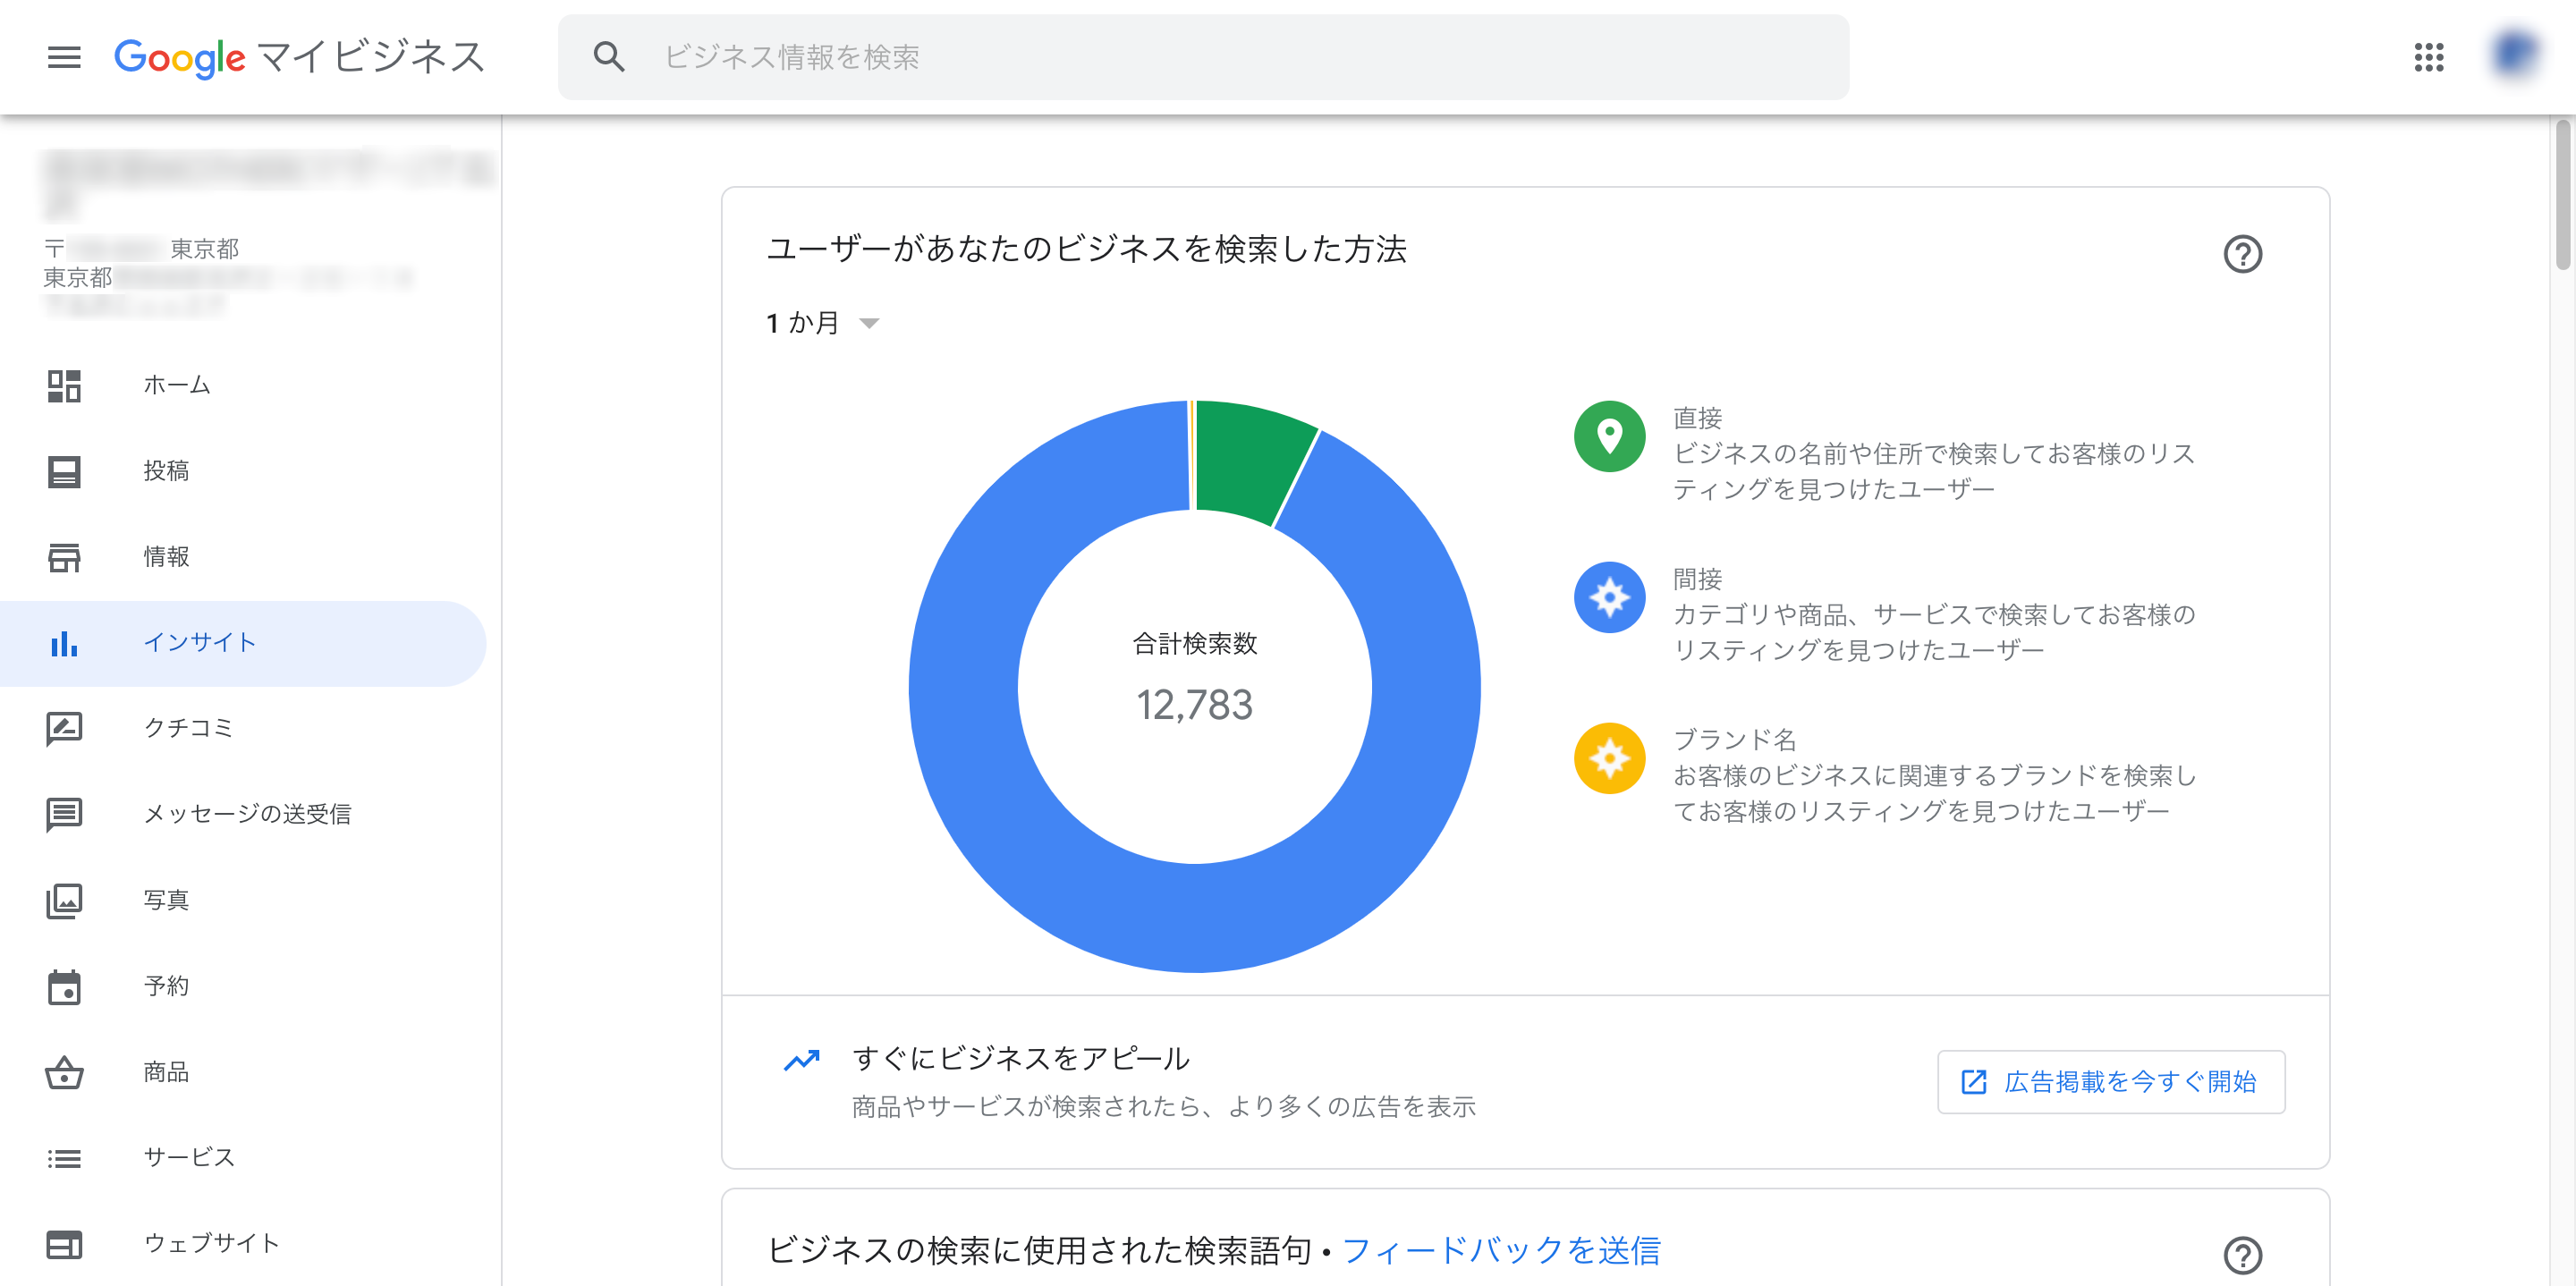Viewport: 2576px width, 1286px height.
Task: Click the 合計検索数 12,783 value
Action: pyautogui.click(x=1194, y=705)
